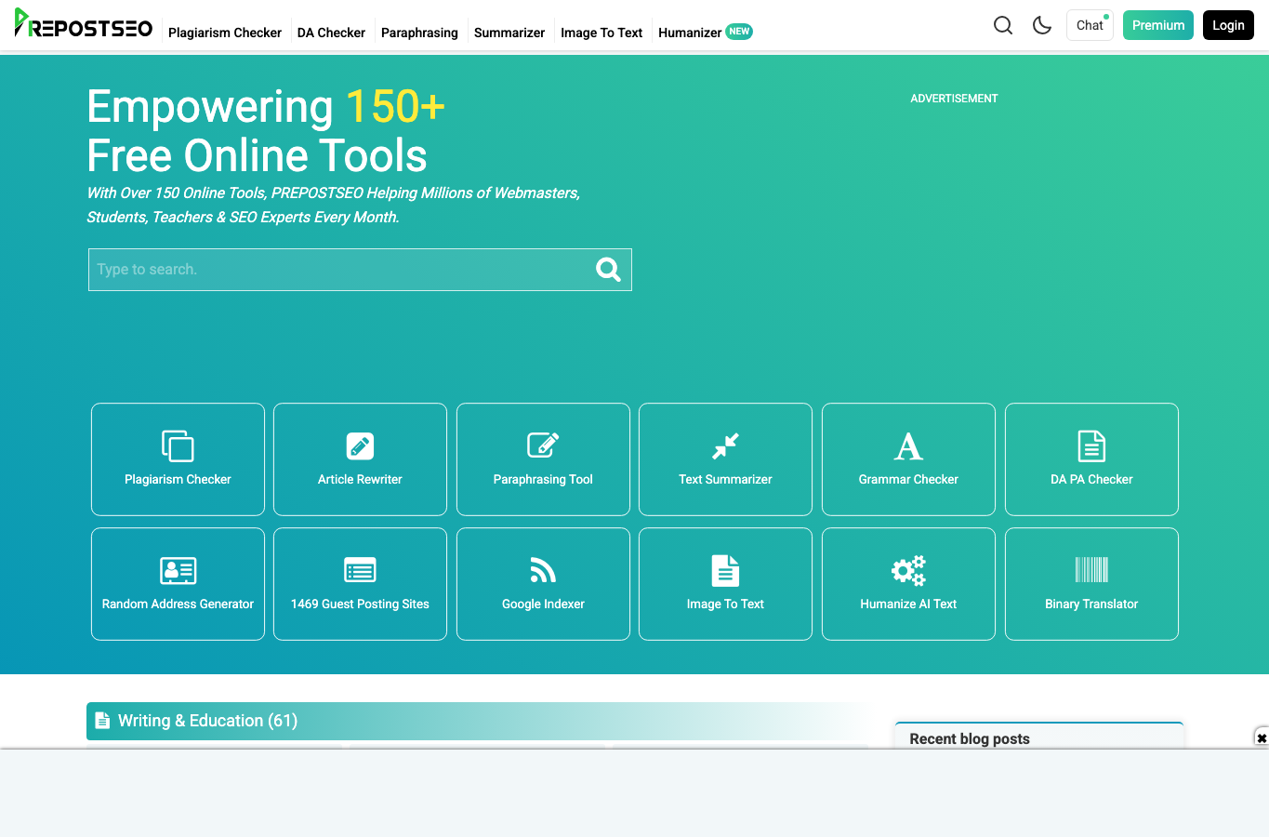This screenshot has width=1269, height=837.
Task: Open the Random Address Generator card label
Action: 178,604
